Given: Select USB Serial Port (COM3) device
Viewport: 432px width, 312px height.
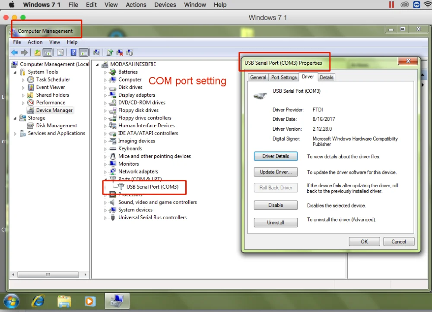Looking at the screenshot, I should (152, 187).
